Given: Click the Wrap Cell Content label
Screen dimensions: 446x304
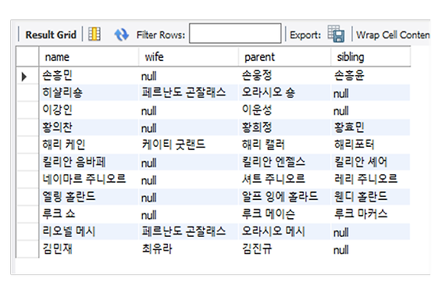Looking at the screenshot, I should 393,34.
